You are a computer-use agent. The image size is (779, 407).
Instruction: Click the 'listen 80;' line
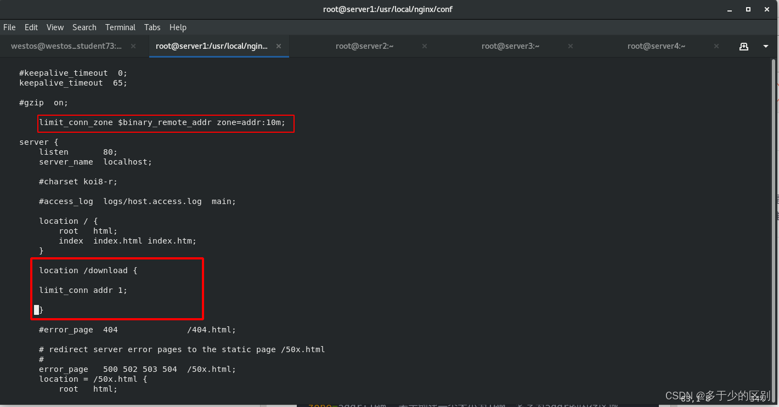tap(78, 152)
